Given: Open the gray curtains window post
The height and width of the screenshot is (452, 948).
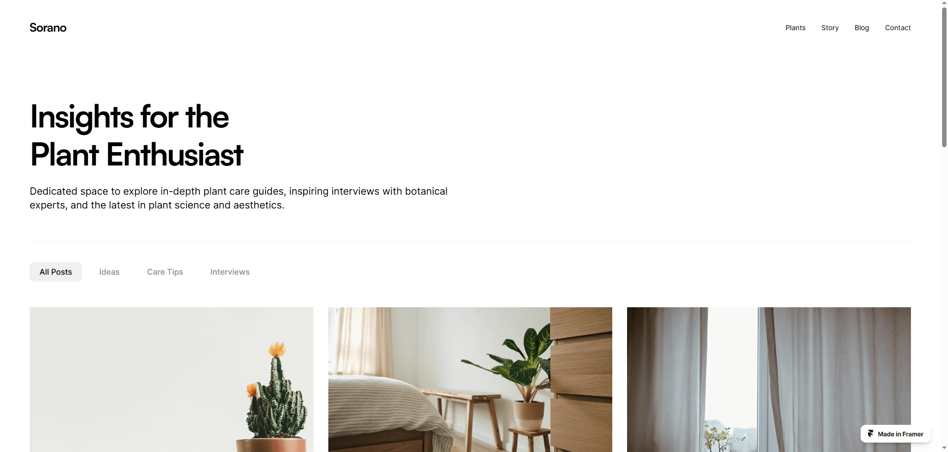Looking at the screenshot, I should pyautogui.click(x=769, y=379).
